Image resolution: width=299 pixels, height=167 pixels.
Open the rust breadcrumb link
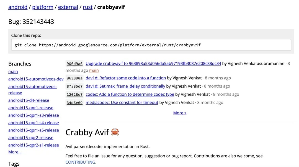tap(87, 7)
